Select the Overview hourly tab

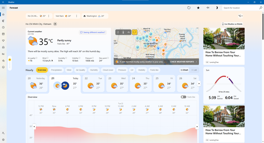click(42, 70)
